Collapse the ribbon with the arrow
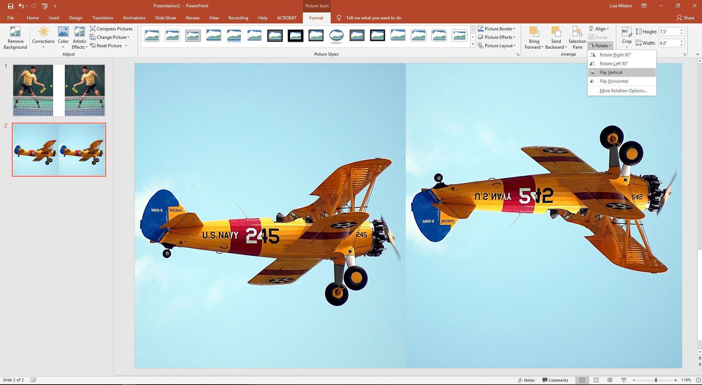The width and height of the screenshot is (702, 385). (698, 54)
